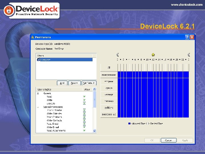Click the right moon midnight icon
Screen dimensions: 205x154
tap(189, 55)
